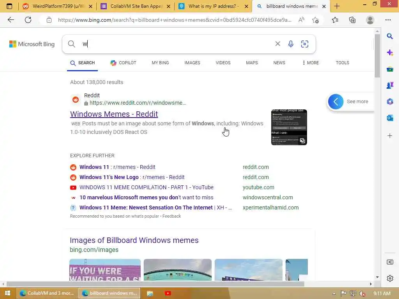Close the billboard windows memes tab
The image size is (399, 299).
click(324, 6)
